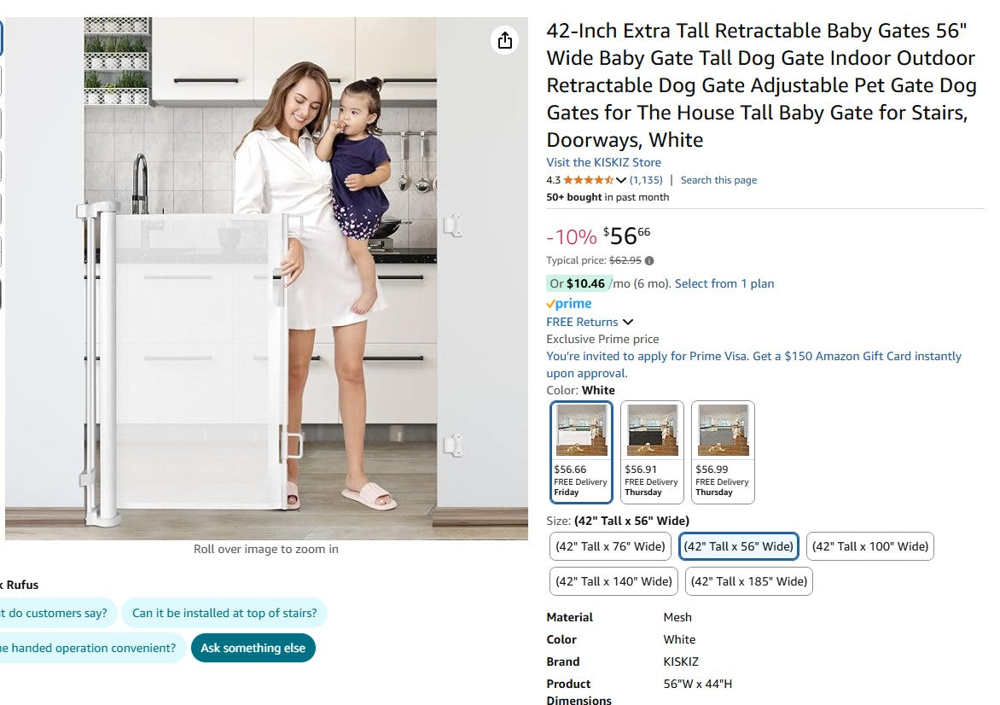Expand the ratings breakdown chevron

pyautogui.click(x=621, y=180)
